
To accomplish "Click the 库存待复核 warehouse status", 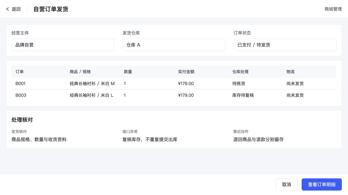I will coord(243,95).
